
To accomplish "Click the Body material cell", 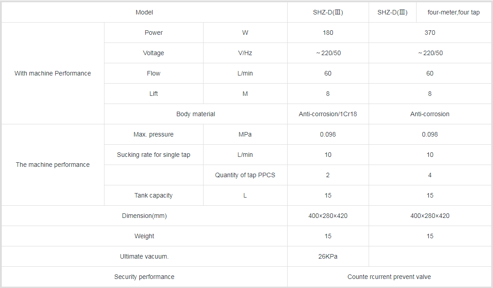I will tap(195, 114).
